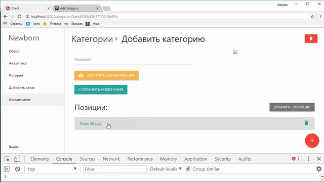Viewport: 324px width, 182px height.
Task: Switch to the Network DevTools tab
Action: coord(111,159)
